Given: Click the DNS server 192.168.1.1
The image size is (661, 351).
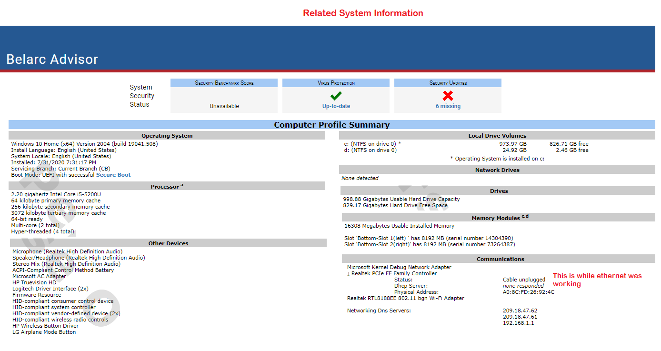Looking at the screenshot, I should (519, 323).
